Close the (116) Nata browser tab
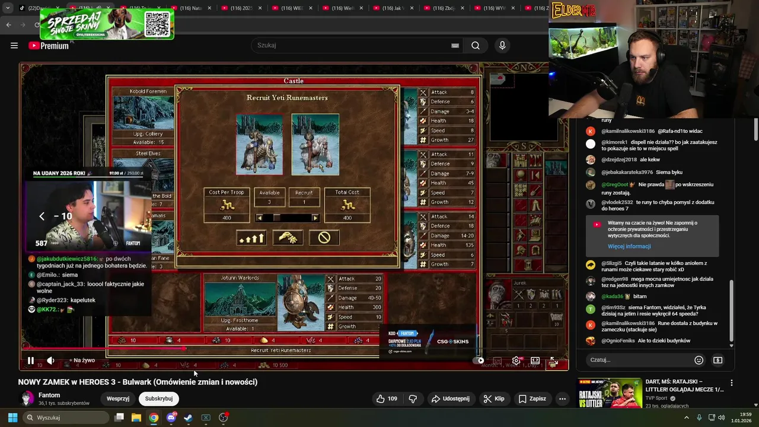Image resolution: width=759 pixels, height=427 pixels. click(x=209, y=8)
